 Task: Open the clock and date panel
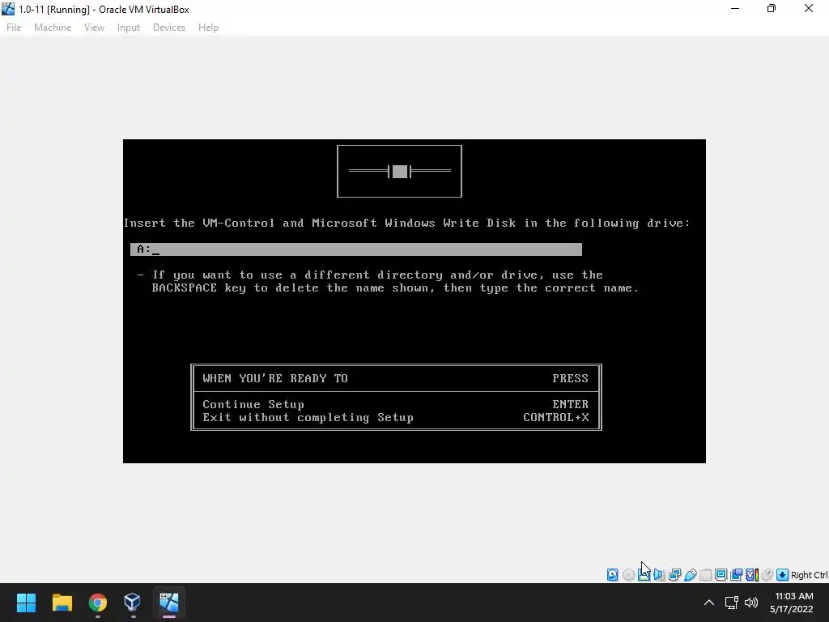click(x=792, y=603)
